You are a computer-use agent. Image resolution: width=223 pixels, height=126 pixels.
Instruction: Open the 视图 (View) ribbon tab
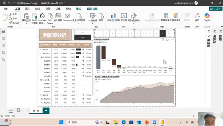pos(48,9)
